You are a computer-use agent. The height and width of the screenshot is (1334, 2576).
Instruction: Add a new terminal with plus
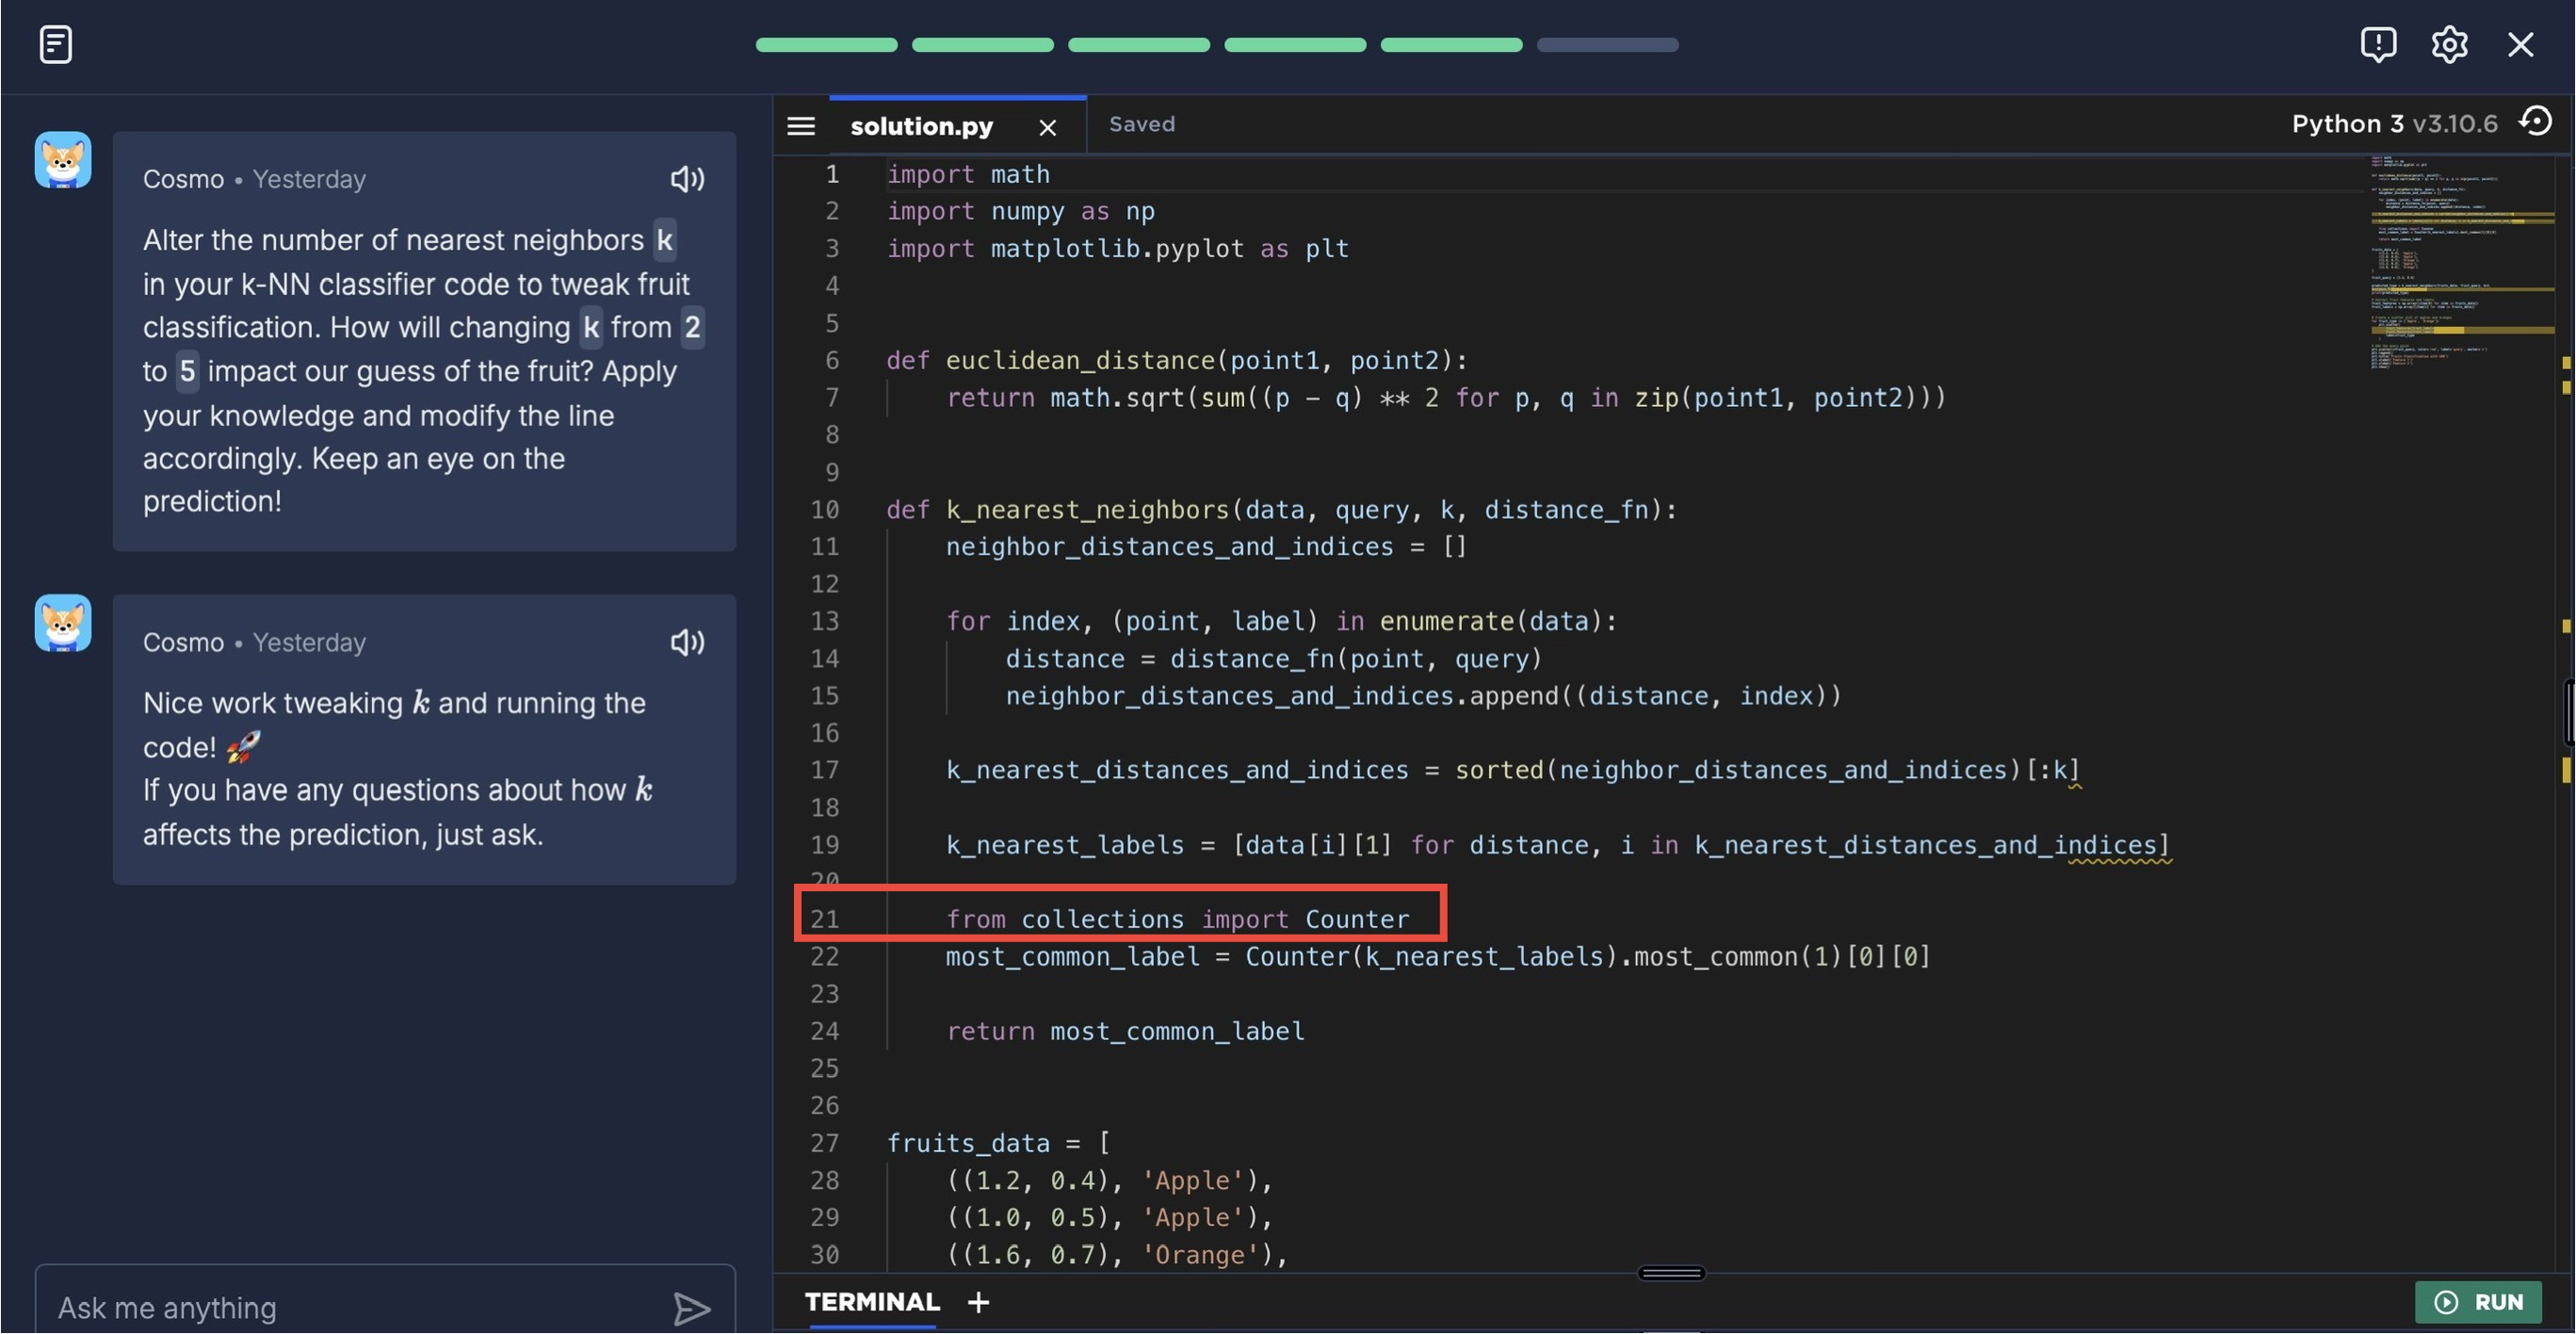click(x=978, y=1301)
